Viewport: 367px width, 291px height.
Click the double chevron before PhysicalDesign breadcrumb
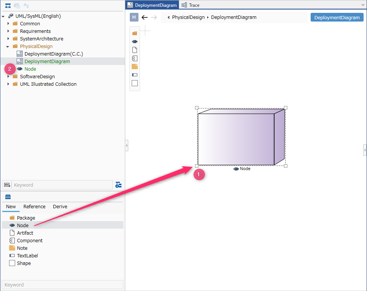tap(168, 17)
